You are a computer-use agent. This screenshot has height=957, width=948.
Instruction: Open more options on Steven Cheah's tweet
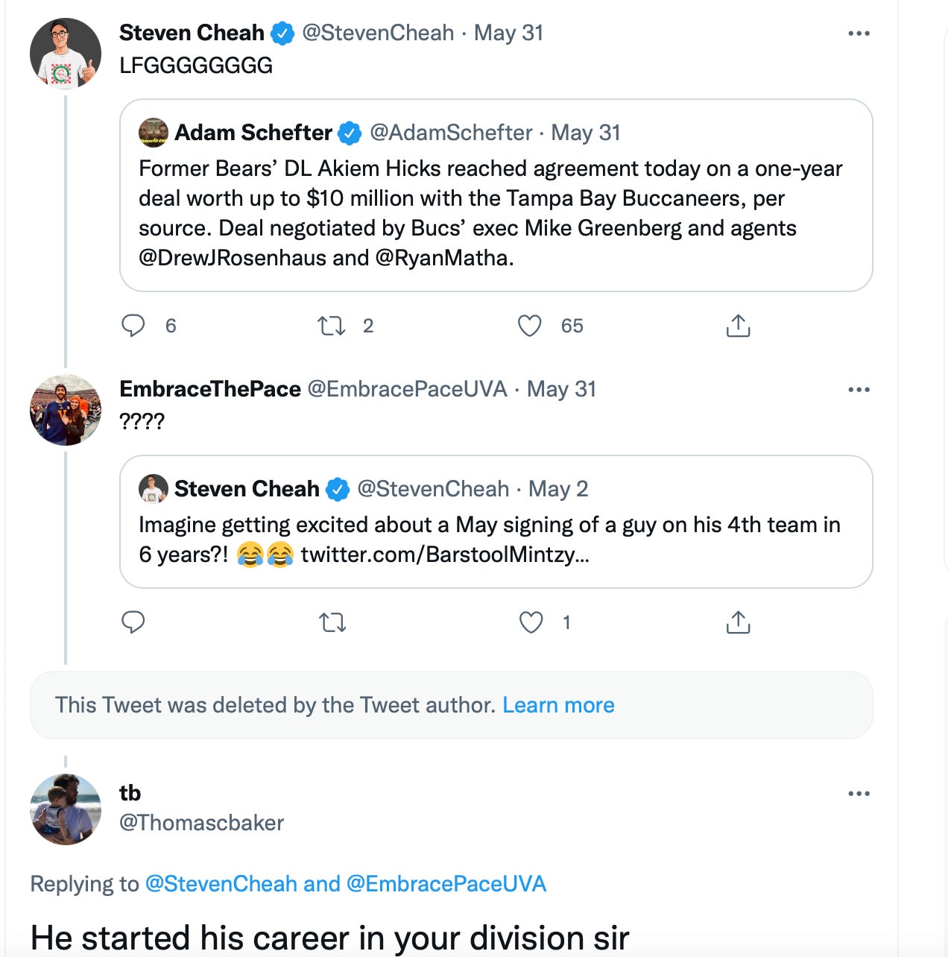click(x=859, y=34)
